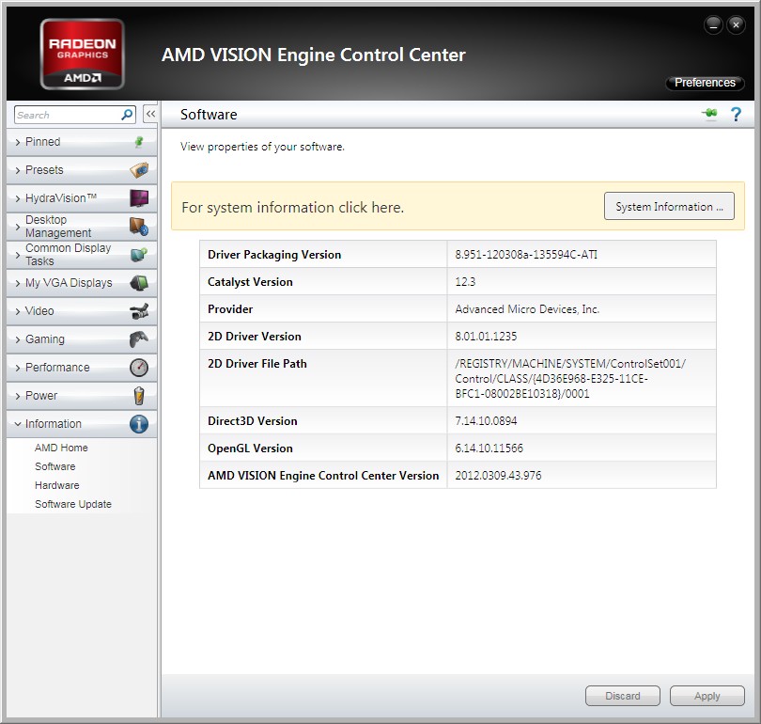
Task: Click the Common Display Tasks icon
Action: tap(139, 255)
